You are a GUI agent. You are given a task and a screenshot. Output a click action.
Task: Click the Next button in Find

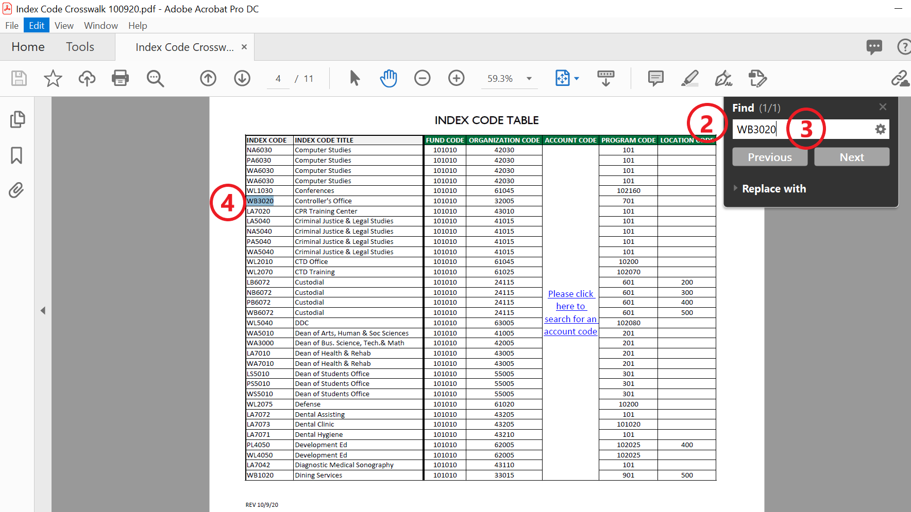[x=852, y=157]
